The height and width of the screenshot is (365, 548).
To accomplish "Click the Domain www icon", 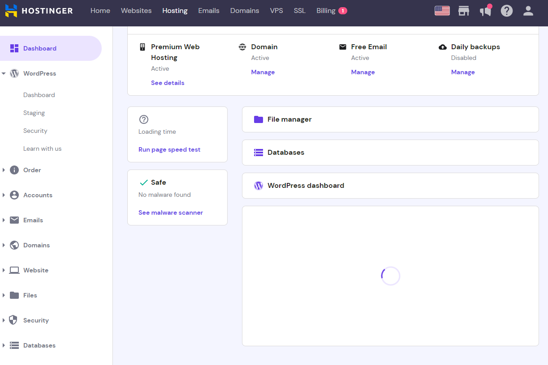I will [x=242, y=47].
